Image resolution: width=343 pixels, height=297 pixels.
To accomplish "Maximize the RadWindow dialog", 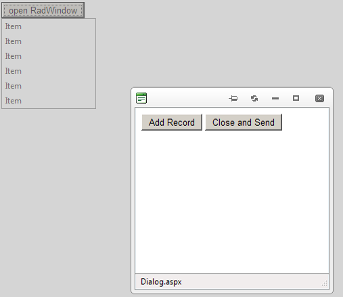I will click(x=296, y=98).
